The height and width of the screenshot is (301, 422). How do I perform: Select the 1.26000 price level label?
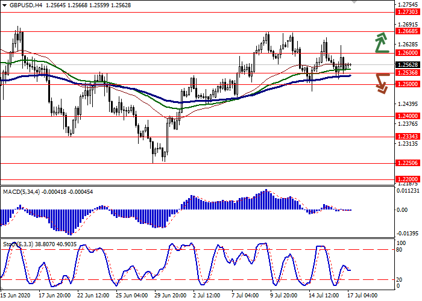tap(408, 53)
